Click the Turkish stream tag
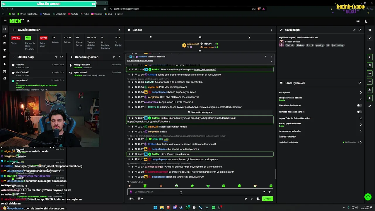 pos(290,45)
